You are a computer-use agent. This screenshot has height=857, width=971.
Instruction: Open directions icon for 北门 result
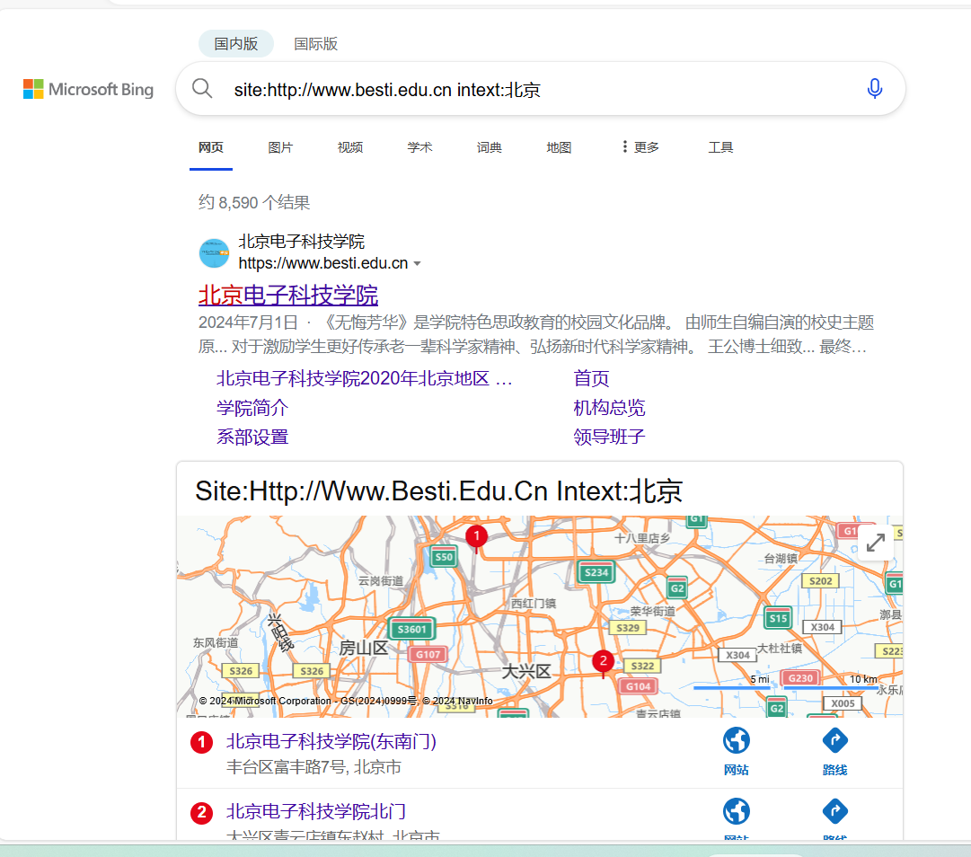(x=834, y=811)
